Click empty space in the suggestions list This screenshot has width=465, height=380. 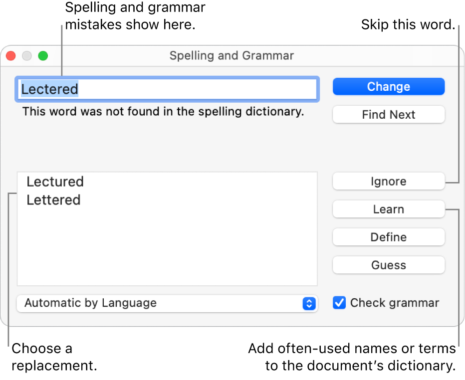(167, 249)
